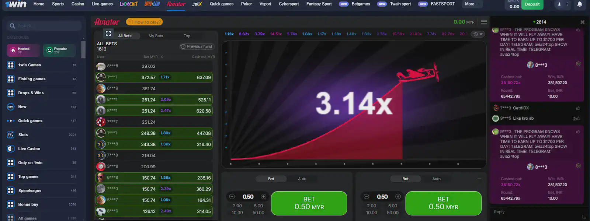Viewport: 590px width, 221px height.
Task: Open the More menu in top navigation
Action: tap(472, 4)
